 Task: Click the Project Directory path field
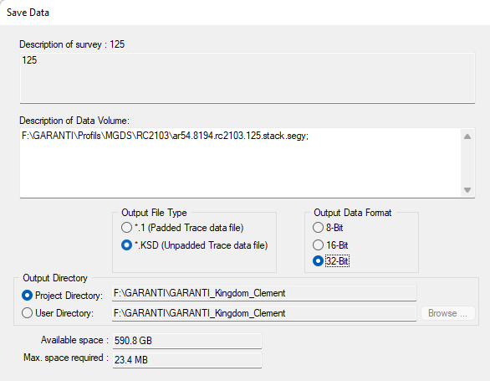click(264, 293)
